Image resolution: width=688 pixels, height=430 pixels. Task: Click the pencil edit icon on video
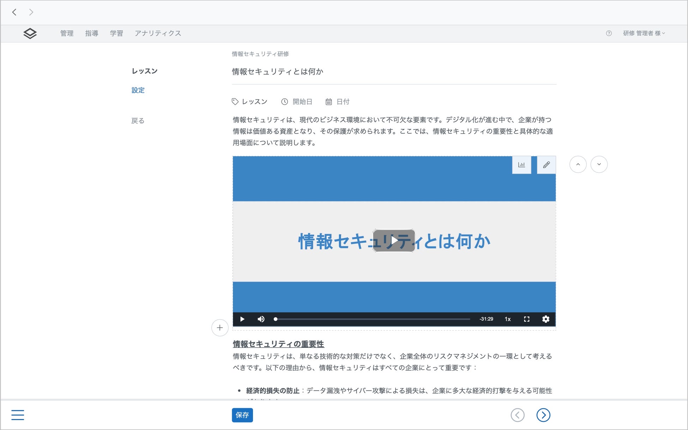click(546, 165)
